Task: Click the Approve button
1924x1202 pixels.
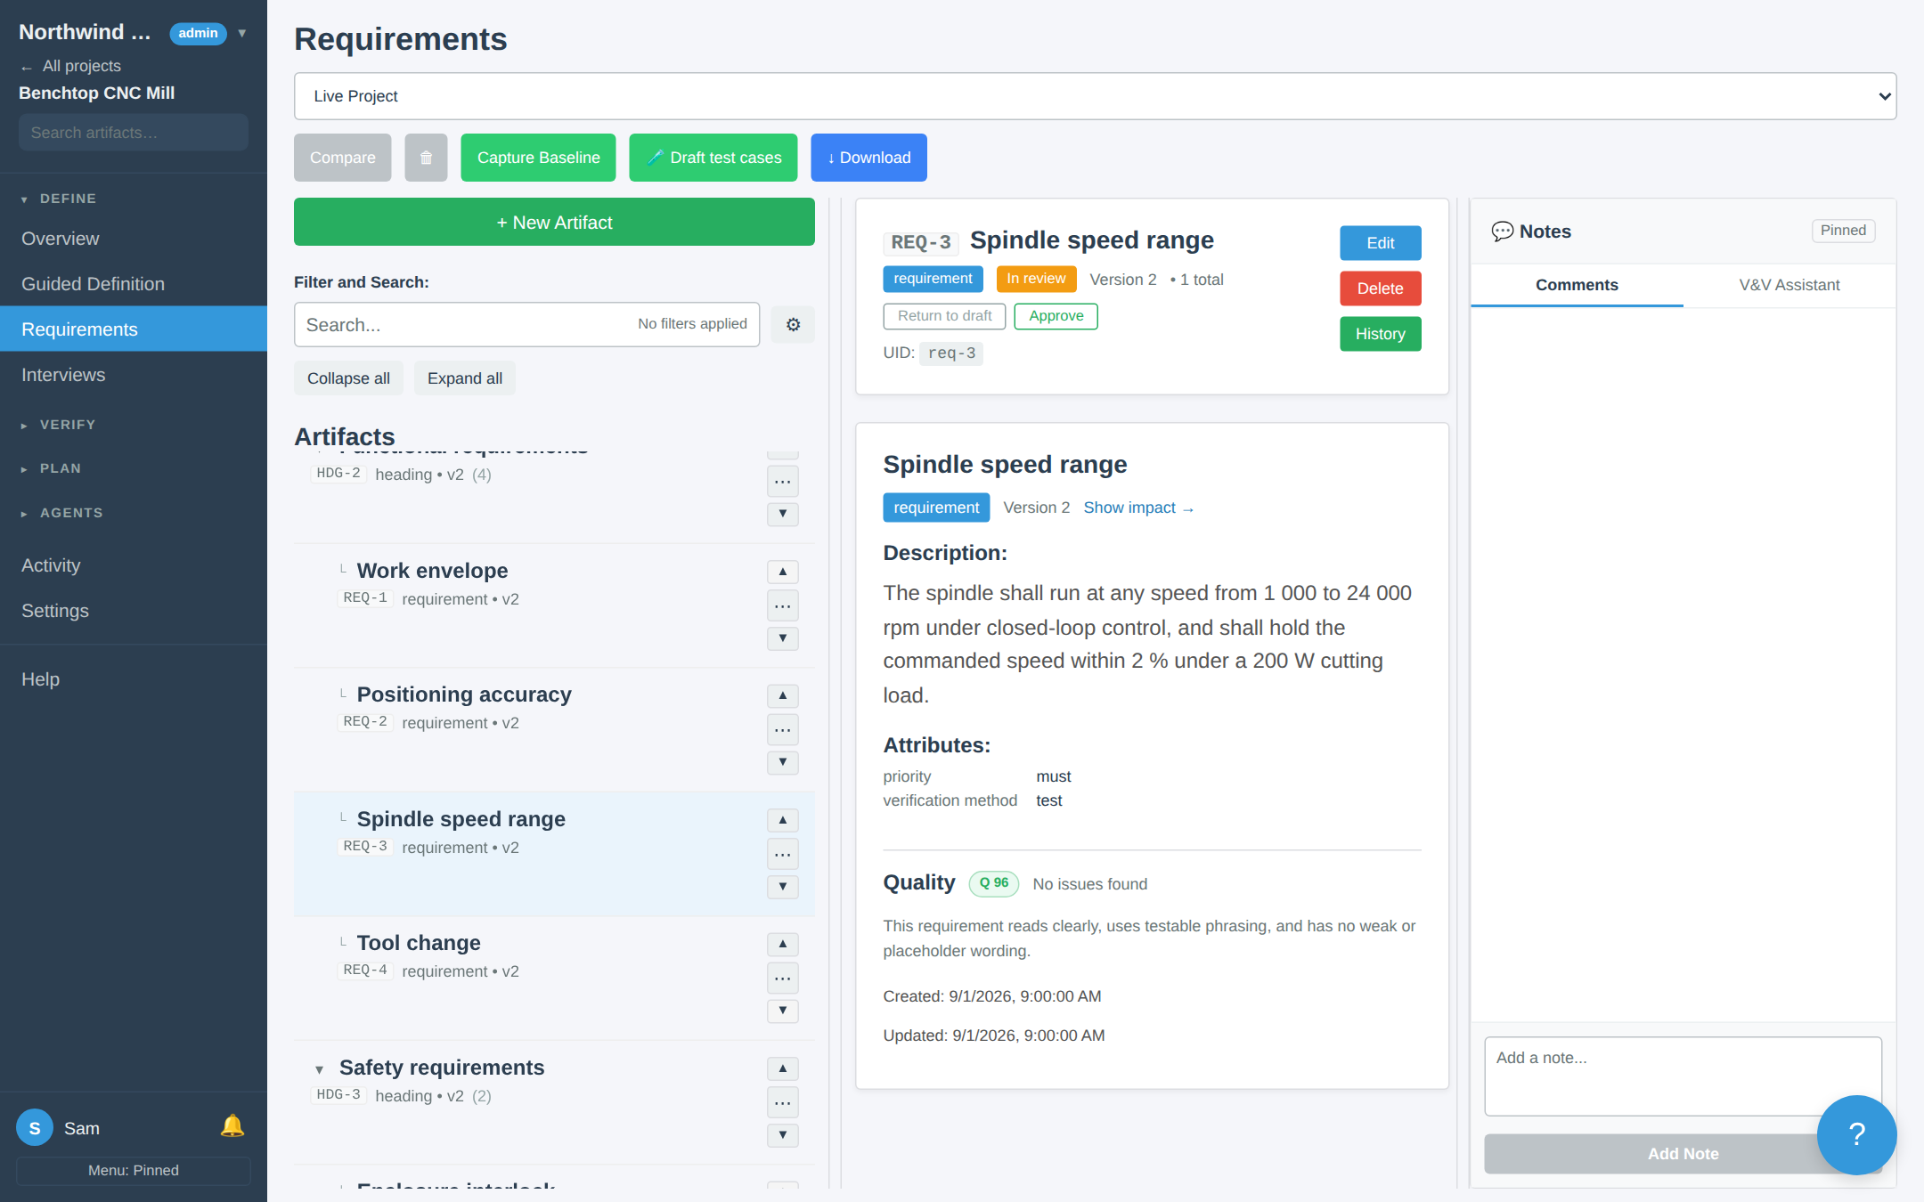Action: [1056, 316]
